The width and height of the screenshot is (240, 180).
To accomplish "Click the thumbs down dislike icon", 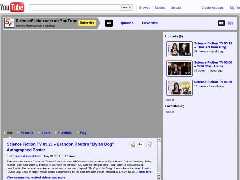I will [x=150, y=144].
